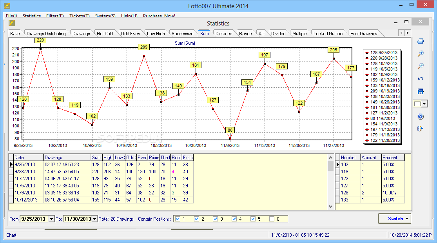Switch to the Low-High tab
Viewport: 437px width, 243px height.
coord(156,33)
